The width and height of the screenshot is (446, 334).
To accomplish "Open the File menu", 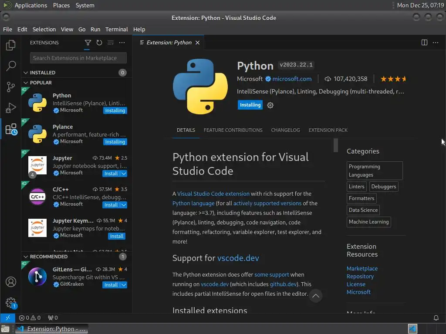I will [x=7, y=29].
